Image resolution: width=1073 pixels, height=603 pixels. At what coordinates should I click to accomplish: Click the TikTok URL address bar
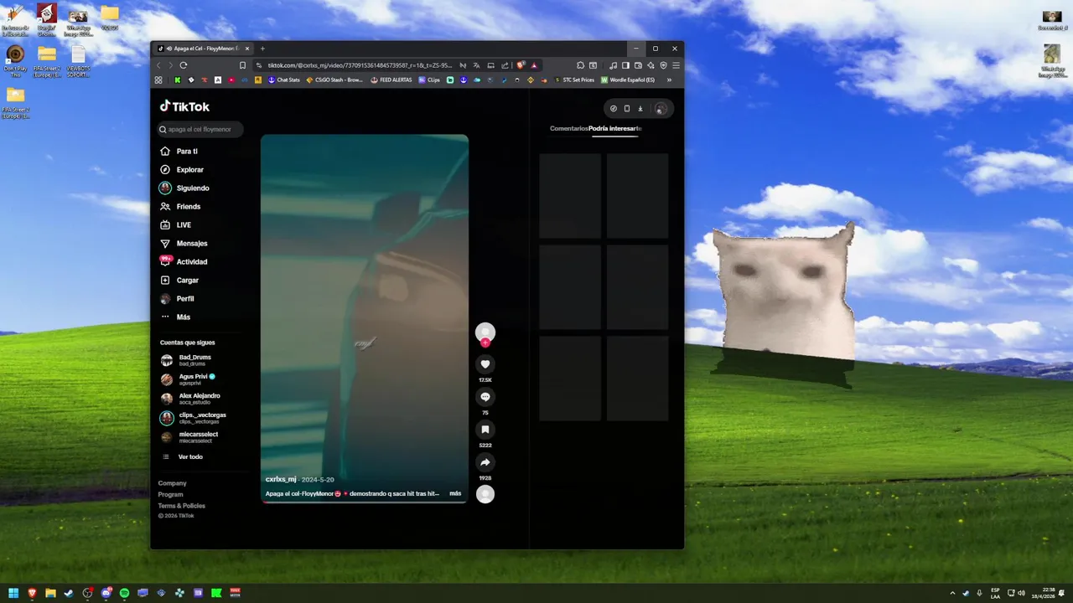click(360, 65)
